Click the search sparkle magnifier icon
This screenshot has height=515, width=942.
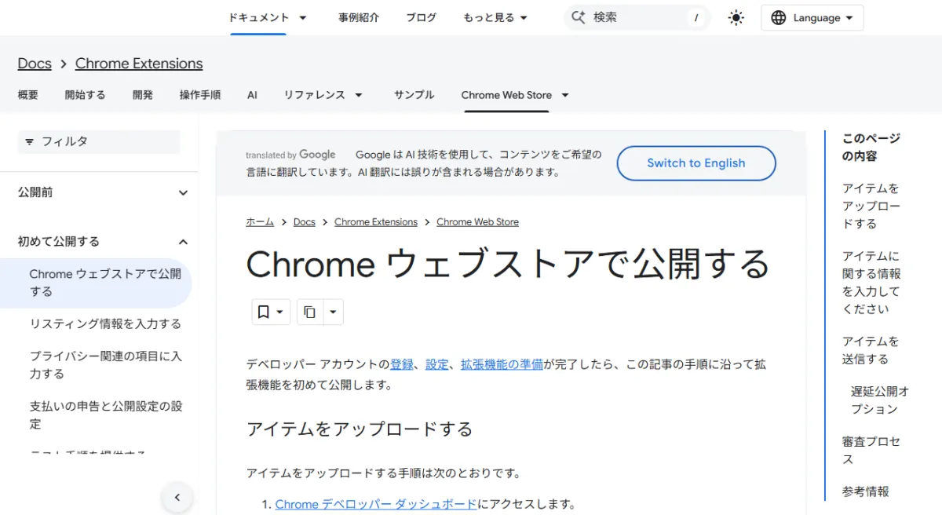click(579, 17)
